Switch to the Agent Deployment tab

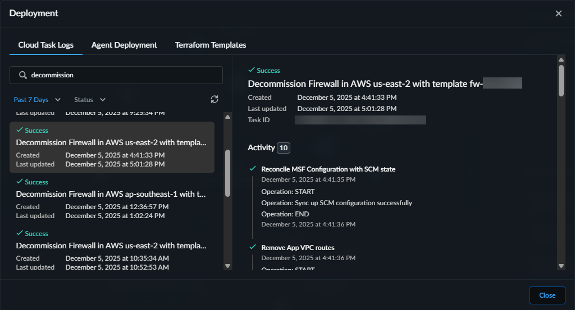point(124,45)
